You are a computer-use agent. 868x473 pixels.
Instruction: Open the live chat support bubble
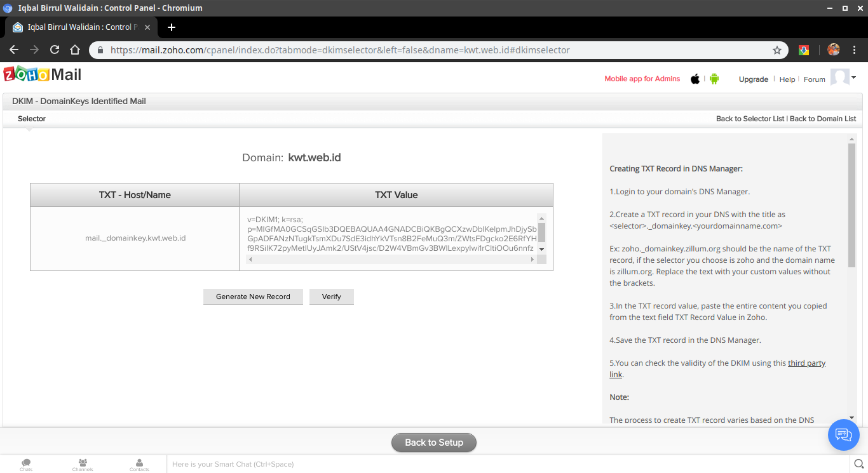843,435
